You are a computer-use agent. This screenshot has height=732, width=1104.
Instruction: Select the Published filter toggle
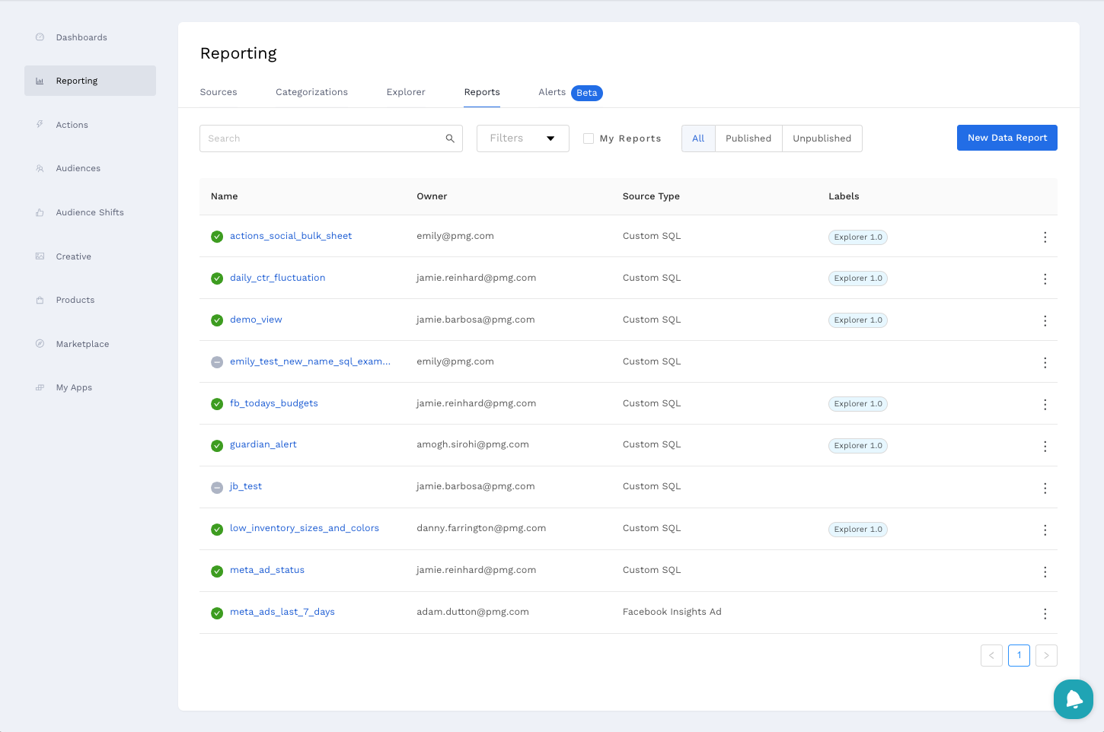click(748, 138)
